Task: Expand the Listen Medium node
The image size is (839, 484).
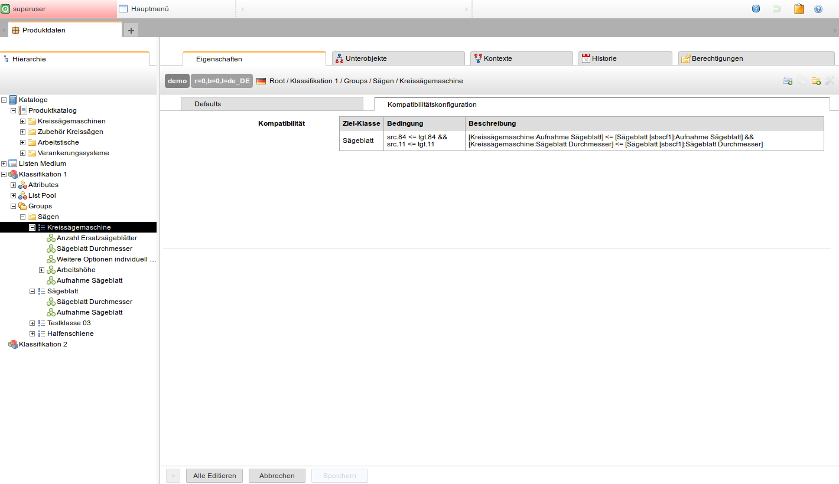Action: click(x=4, y=163)
